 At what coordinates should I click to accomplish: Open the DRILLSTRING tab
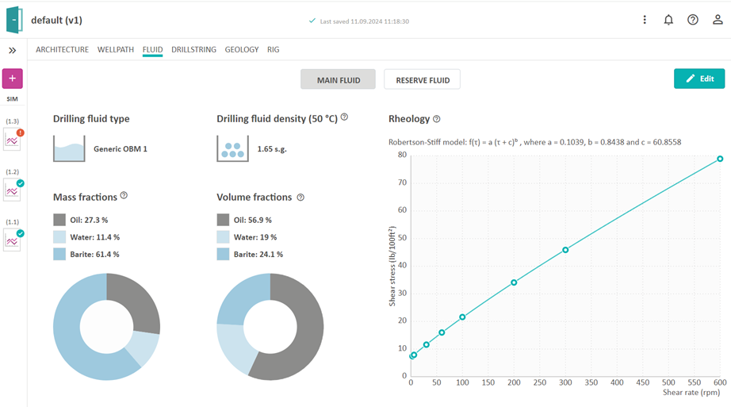[193, 50]
